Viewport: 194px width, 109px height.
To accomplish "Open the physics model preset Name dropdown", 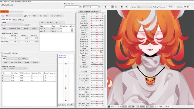I will coord(13,58).
